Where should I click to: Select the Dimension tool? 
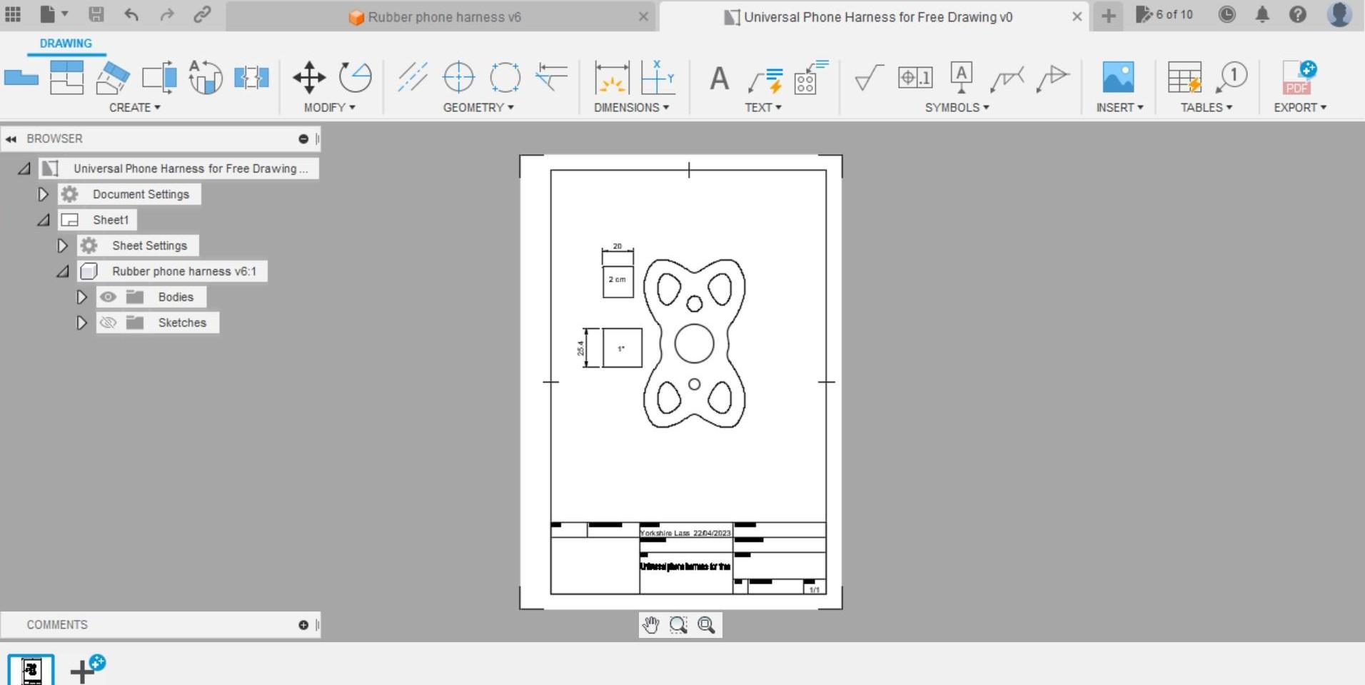click(x=612, y=77)
